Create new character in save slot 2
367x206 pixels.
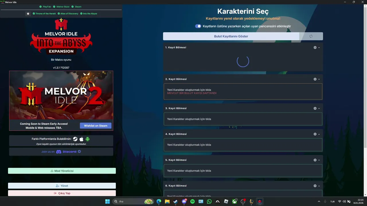pyautogui.click(x=243, y=92)
